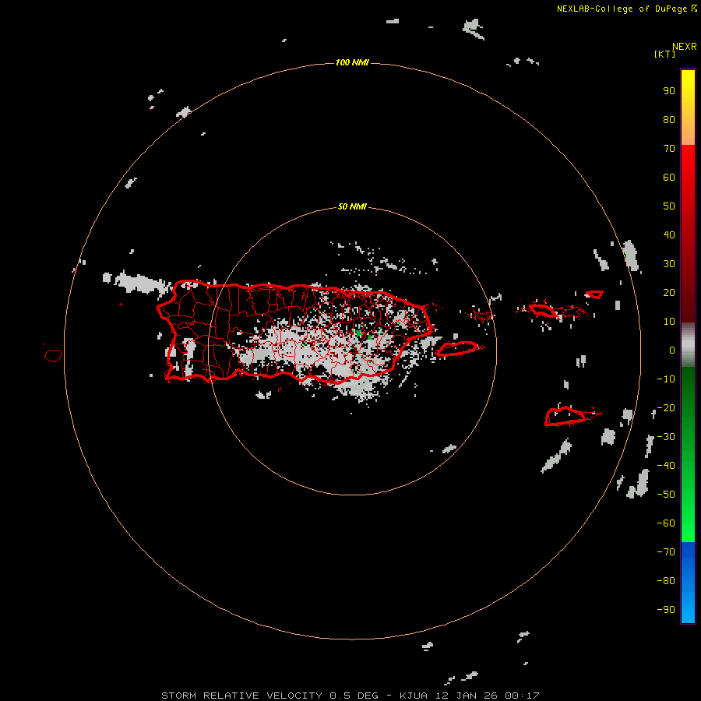Click the small round island outline west of Puerto Rico
The width and height of the screenshot is (701, 701).
[53, 355]
